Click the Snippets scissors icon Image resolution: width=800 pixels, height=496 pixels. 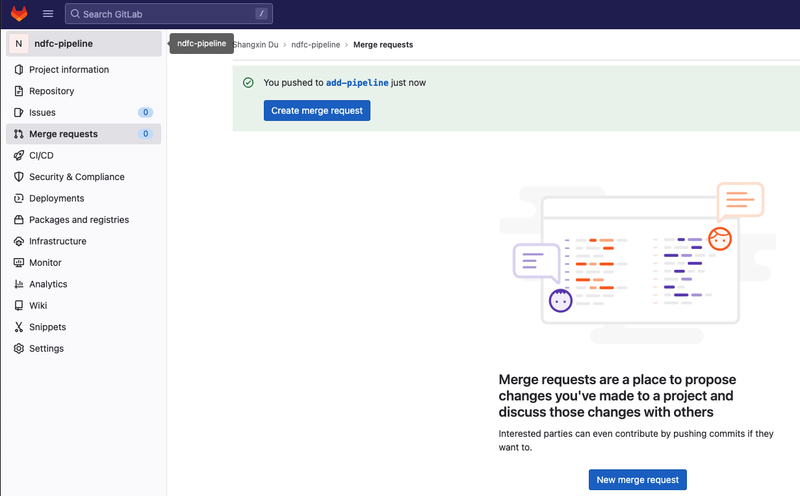18,327
